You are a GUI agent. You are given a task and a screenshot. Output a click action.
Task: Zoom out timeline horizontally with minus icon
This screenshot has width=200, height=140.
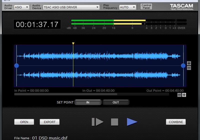[x=179, y=95]
